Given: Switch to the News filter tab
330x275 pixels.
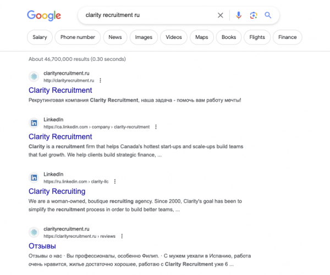Looking at the screenshot, I should pos(115,37).
